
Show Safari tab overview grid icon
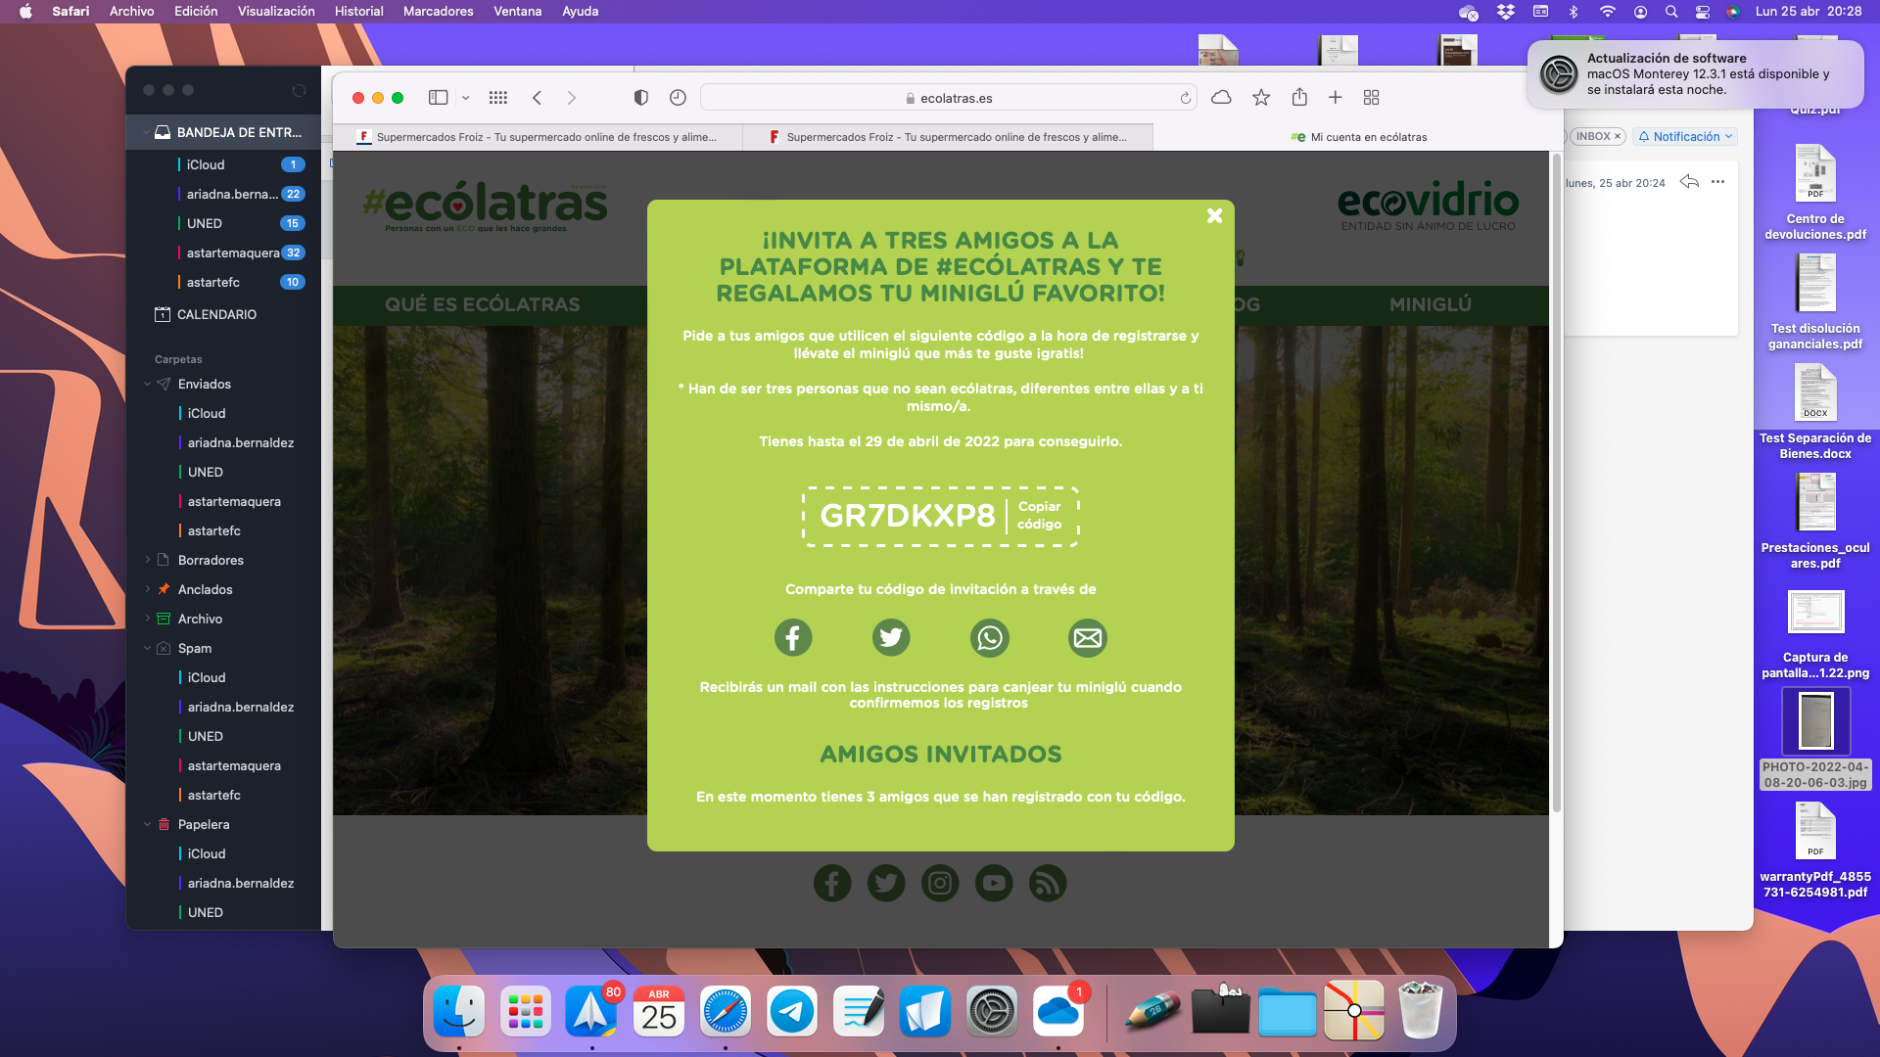(1371, 98)
